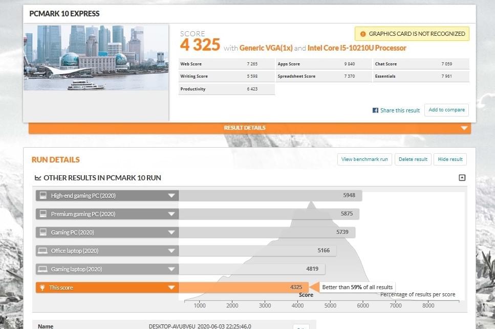
Task: Click the laptop icon on Office laptop row
Action: pyautogui.click(x=42, y=250)
